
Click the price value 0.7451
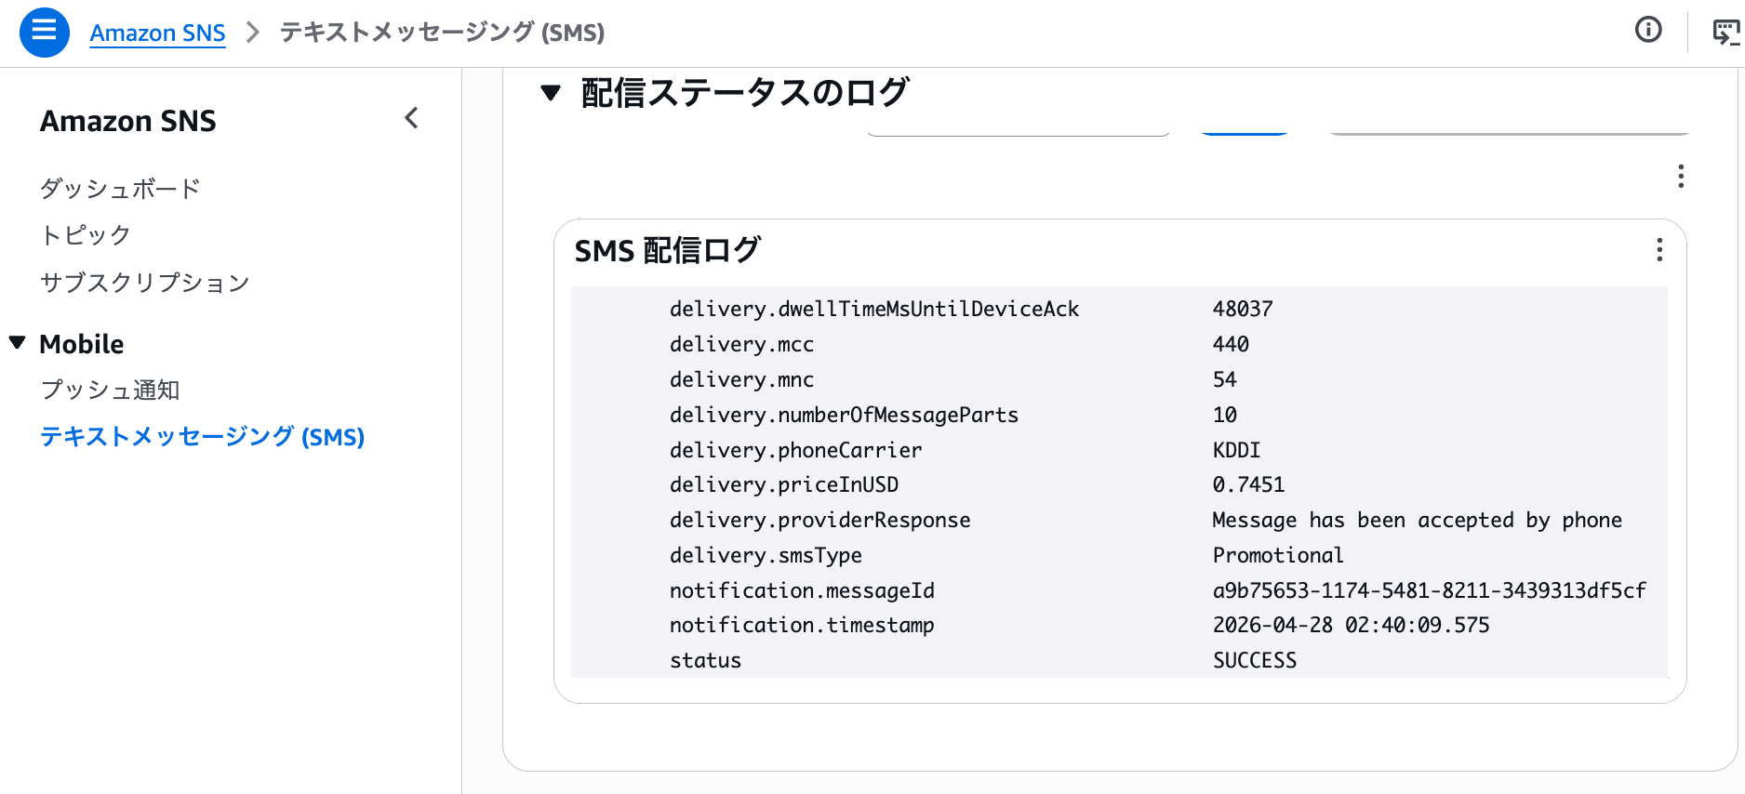coord(1248,484)
